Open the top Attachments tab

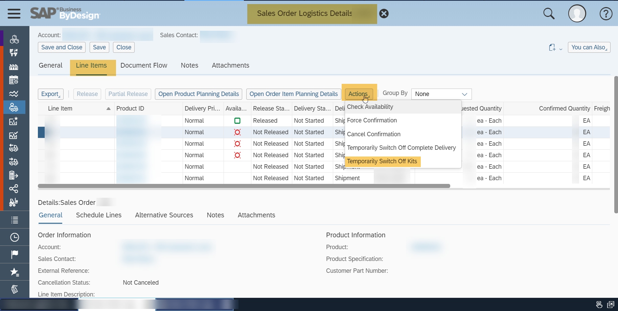(x=230, y=65)
